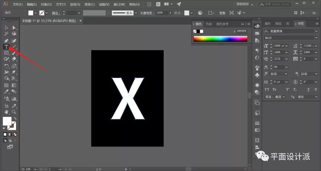
Task: Open the Swatches panel icon in dock
Action: (257, 33)
